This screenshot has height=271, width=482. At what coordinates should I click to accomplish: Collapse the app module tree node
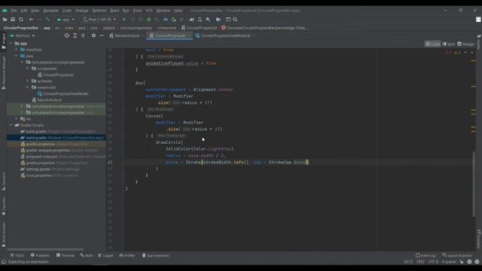click(11, 44)
